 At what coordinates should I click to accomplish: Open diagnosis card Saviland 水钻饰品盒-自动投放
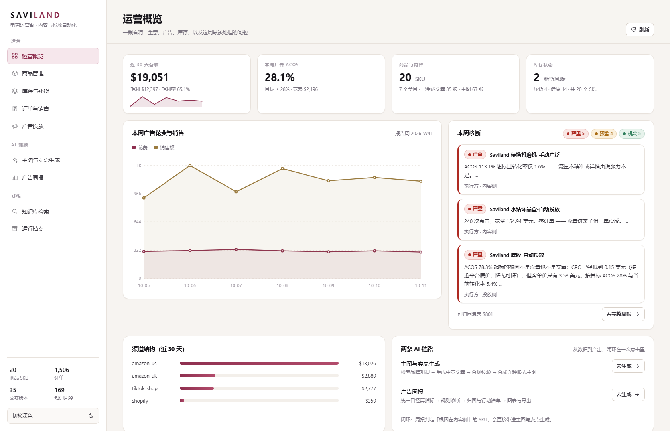(x=551, y=220)
